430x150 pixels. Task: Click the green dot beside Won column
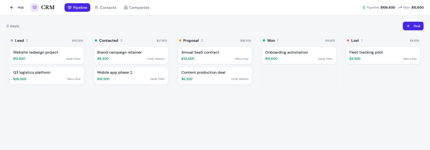pyautogui.click(x=264, y=40)
